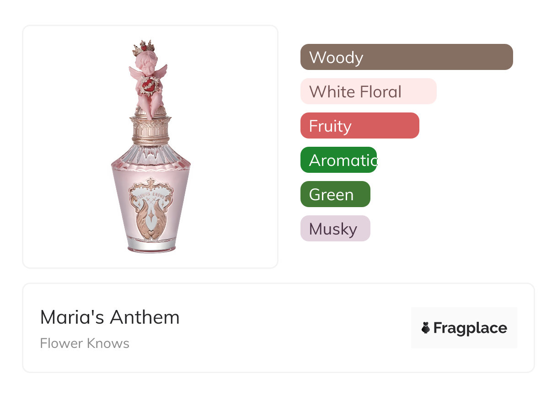Select the Green accord bar
Viewport: 557px width, 395px height.
(x=335, y=194)
